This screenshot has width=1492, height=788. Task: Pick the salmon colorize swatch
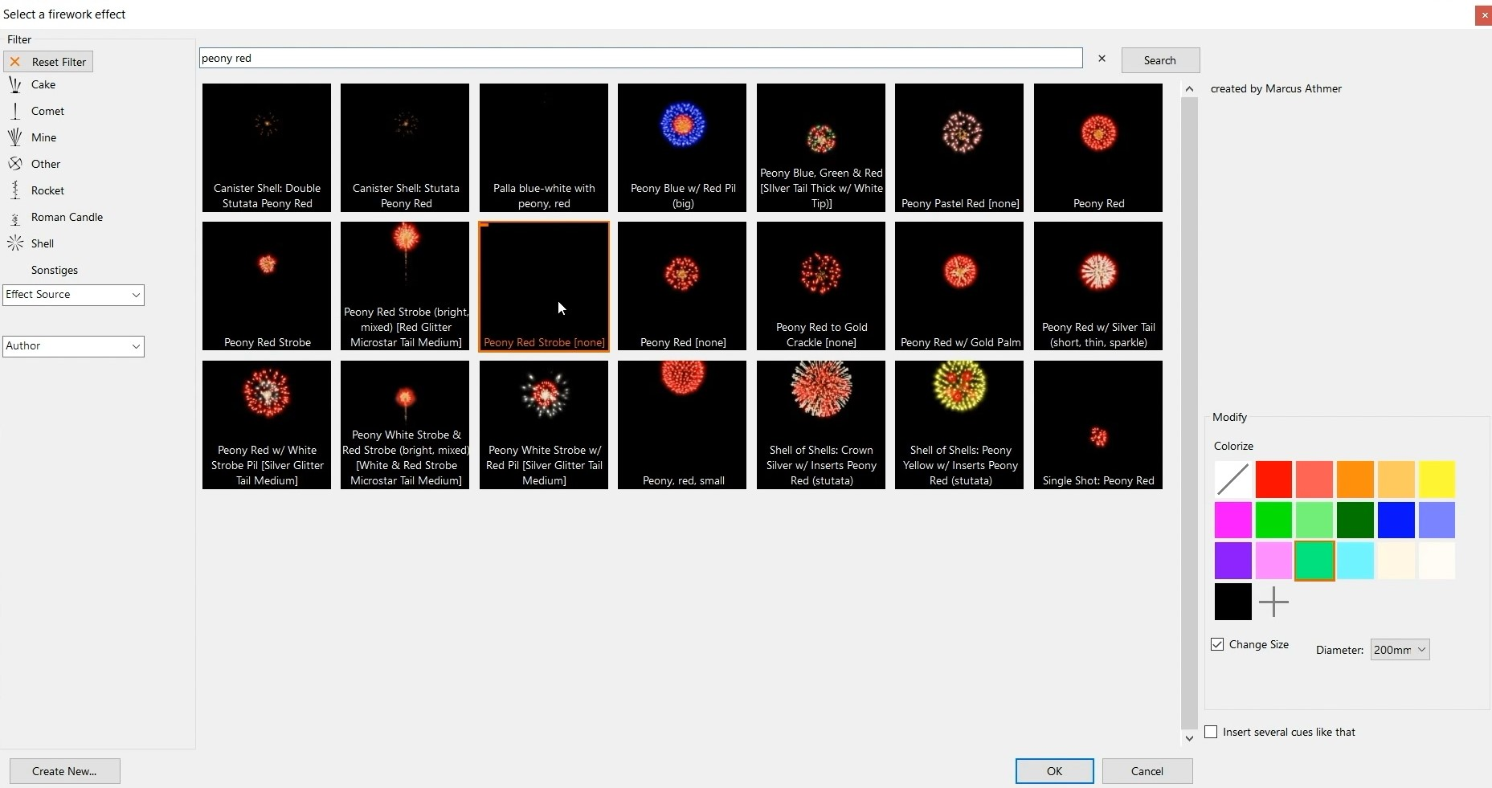[x=1314, y=480]
